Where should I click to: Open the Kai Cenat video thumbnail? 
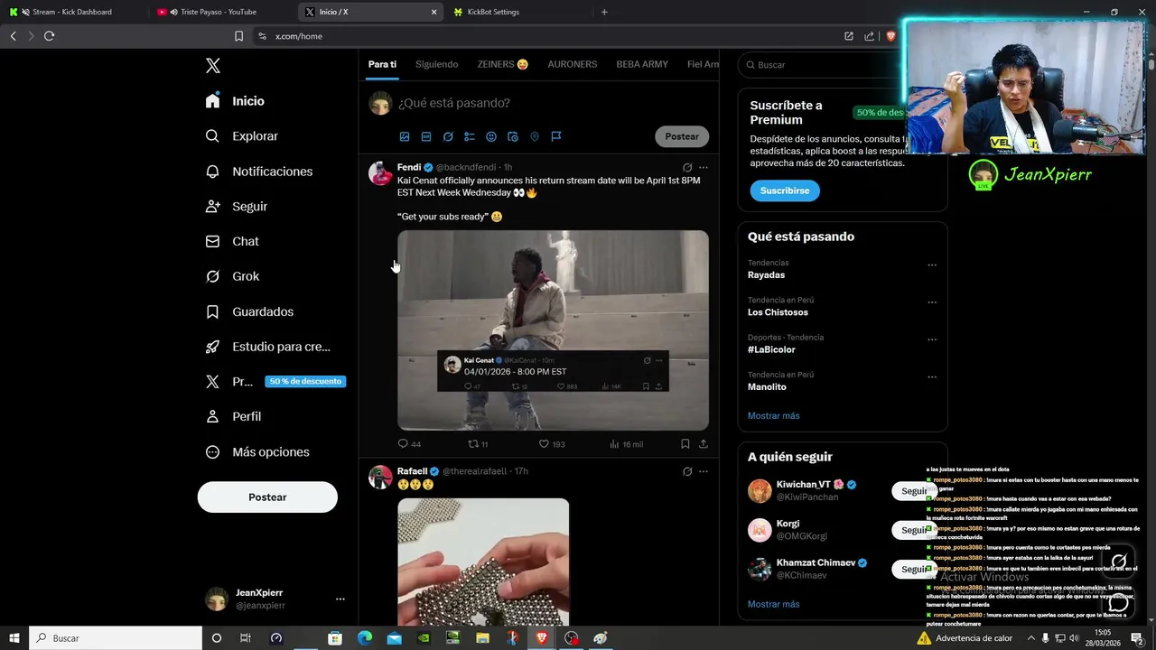pos(553,330)
